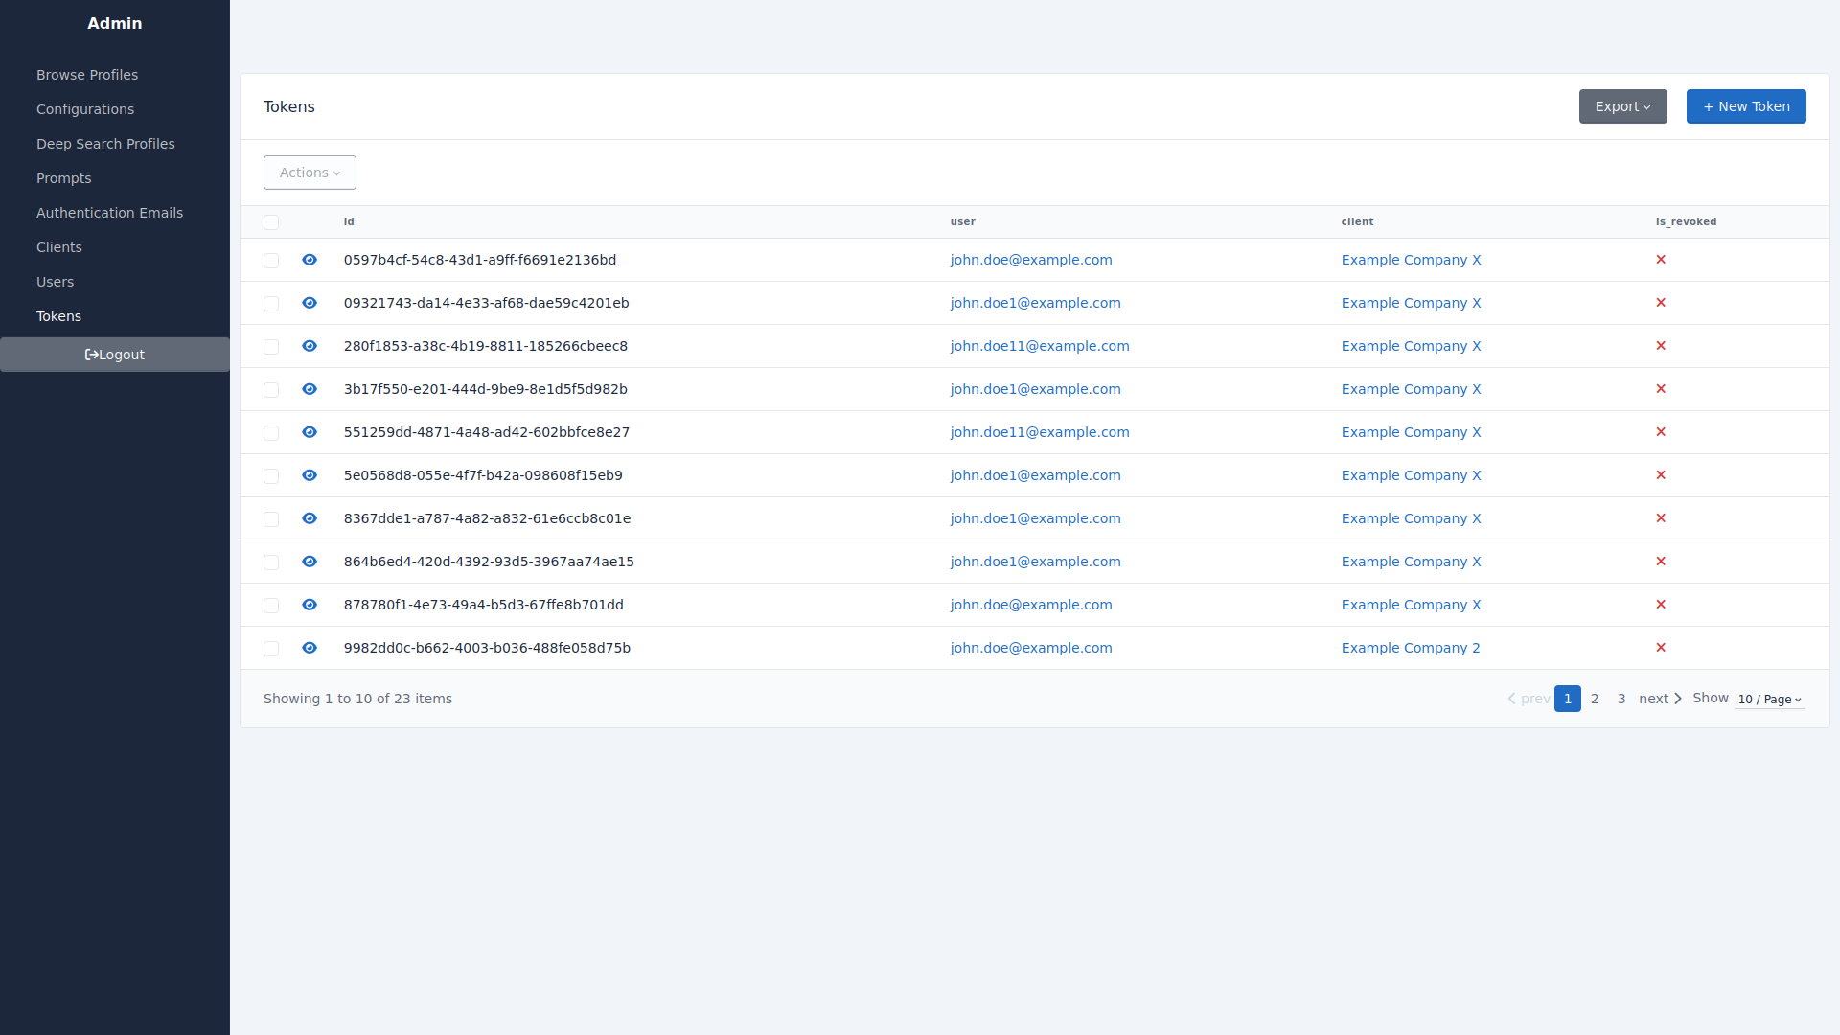Open Example Company 2 client link
1840x1035 pixels.
[1410, 648]
